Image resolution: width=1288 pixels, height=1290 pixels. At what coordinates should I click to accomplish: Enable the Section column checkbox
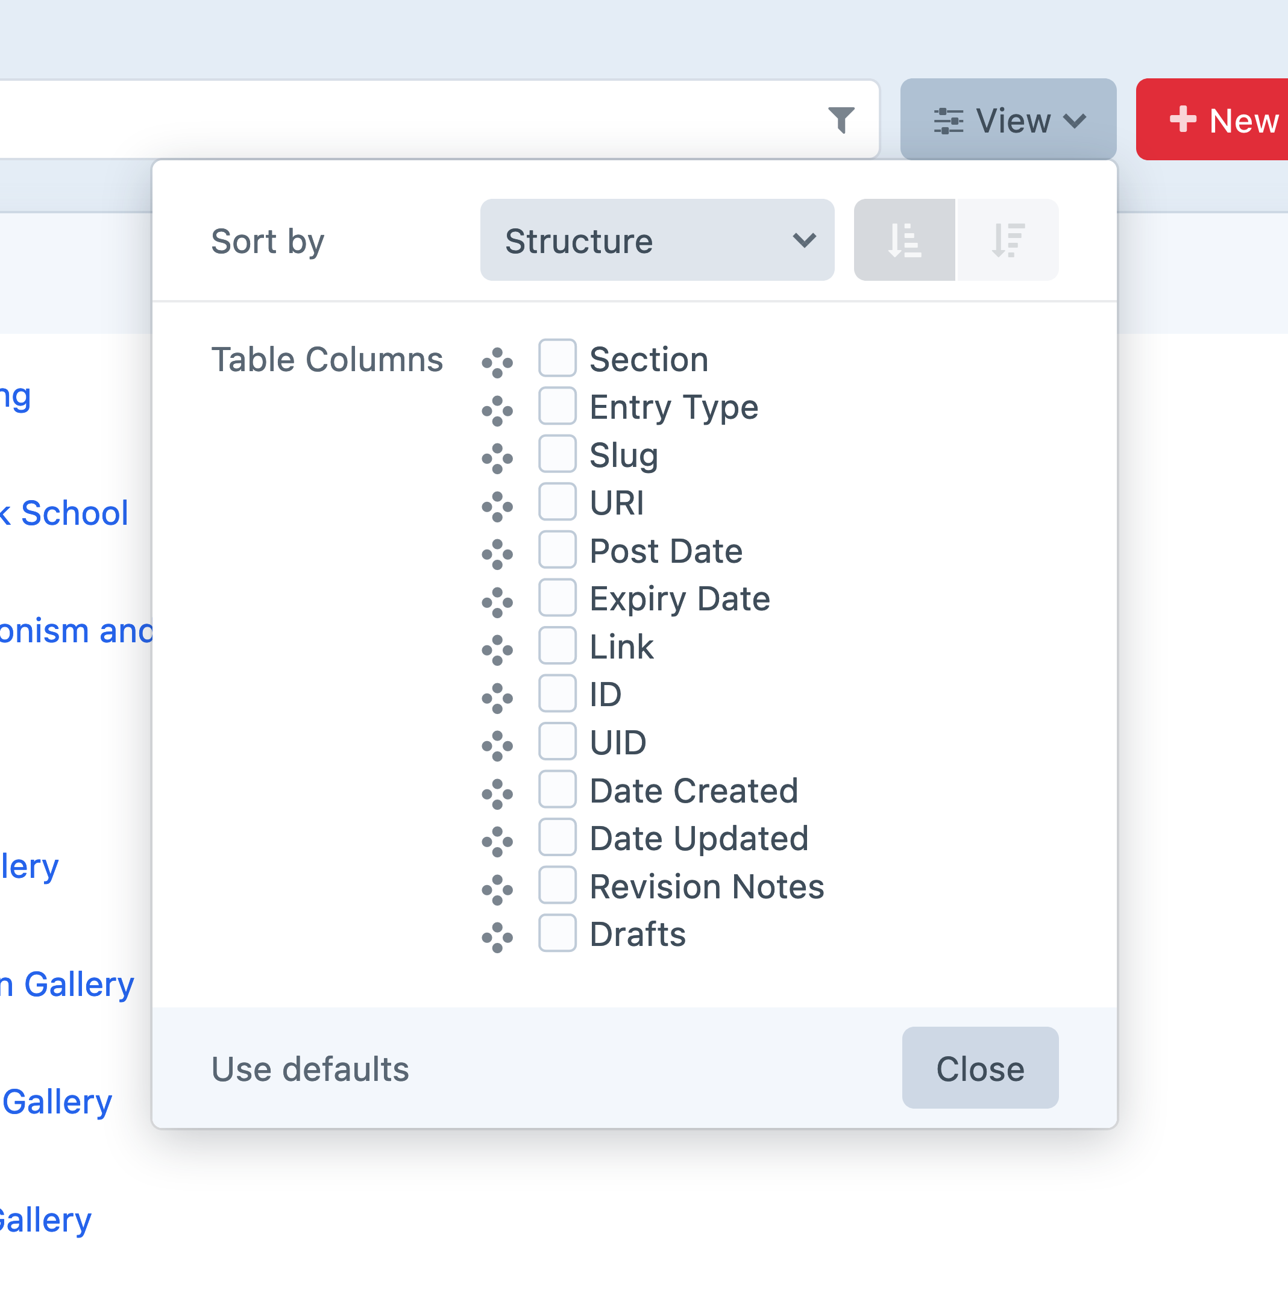point(557,358)
